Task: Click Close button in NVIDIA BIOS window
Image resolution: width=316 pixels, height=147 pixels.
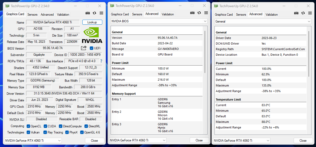Action: click(199, 140)
